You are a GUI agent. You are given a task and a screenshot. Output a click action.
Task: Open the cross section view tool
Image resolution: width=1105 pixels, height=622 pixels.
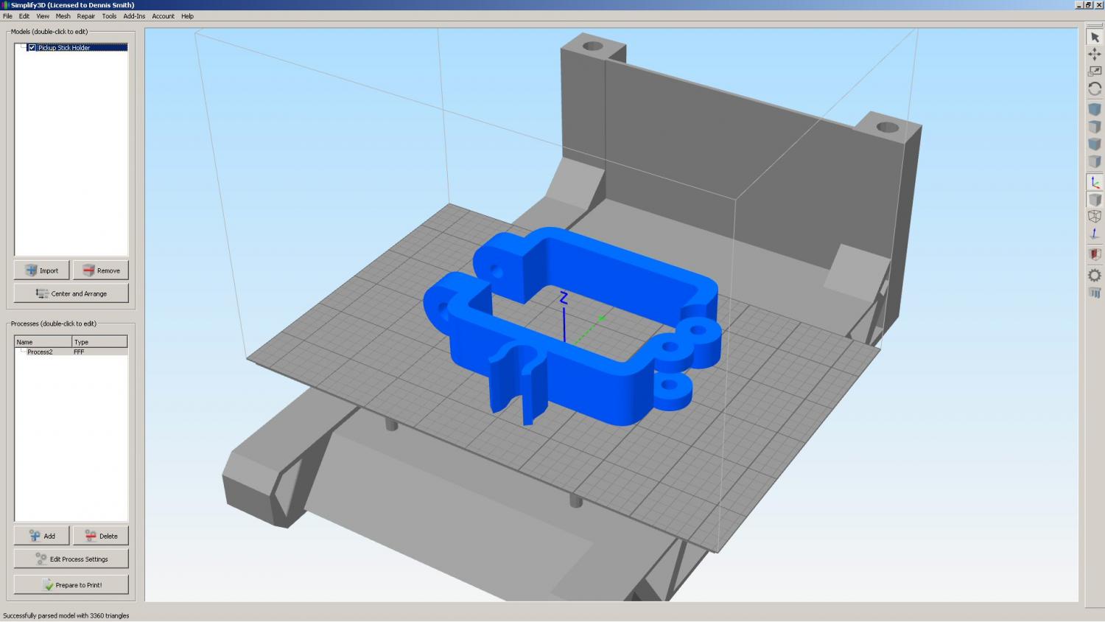[1095, 254]
